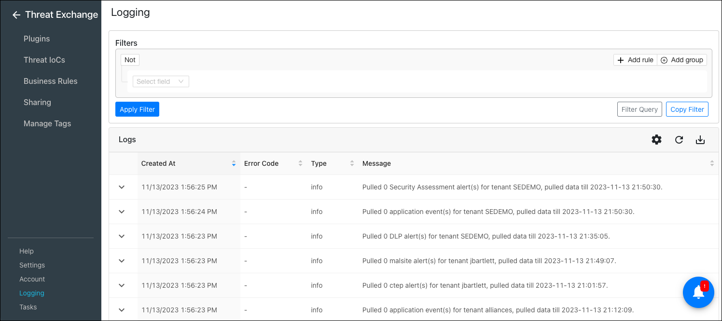This screenshot has height=321, width=722.
Task: Expand the alliances application event(s) row
Action: click(x=122, y=310)
